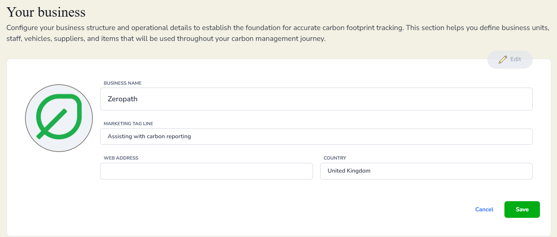Viewport: 557px width, 237px height.
Task: Select the Country field showing United Kingdom
Action: click(426, 171)
